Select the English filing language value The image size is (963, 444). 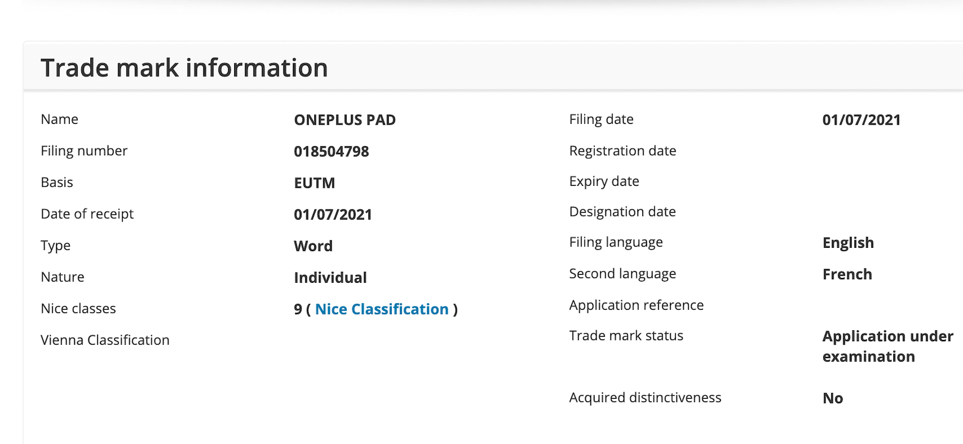[x=847, y=242]
